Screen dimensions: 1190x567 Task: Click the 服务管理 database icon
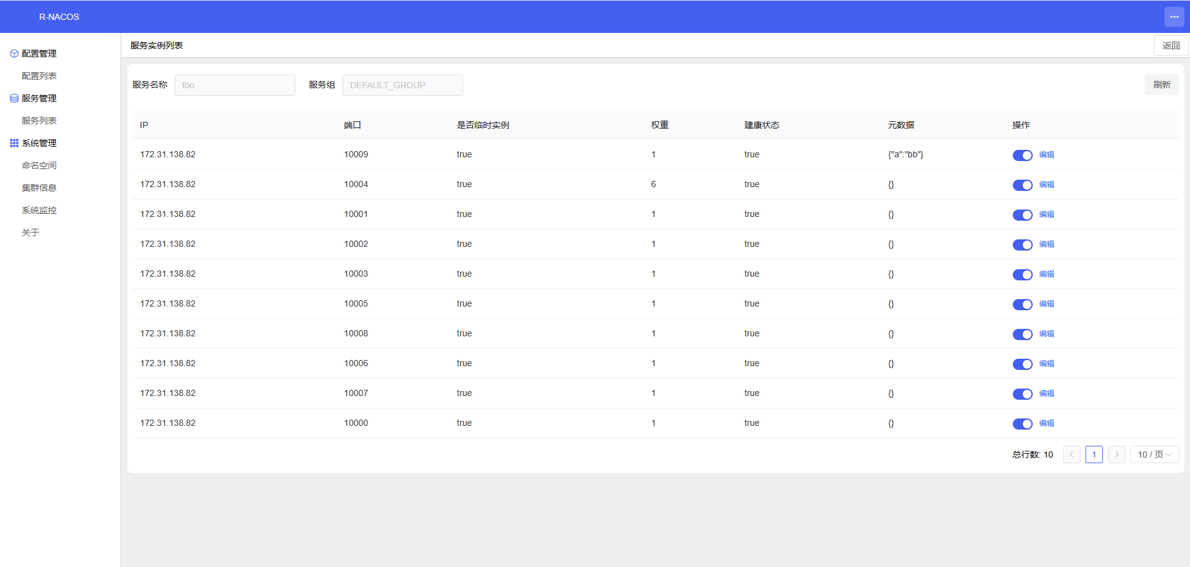(x=14, y=98)
